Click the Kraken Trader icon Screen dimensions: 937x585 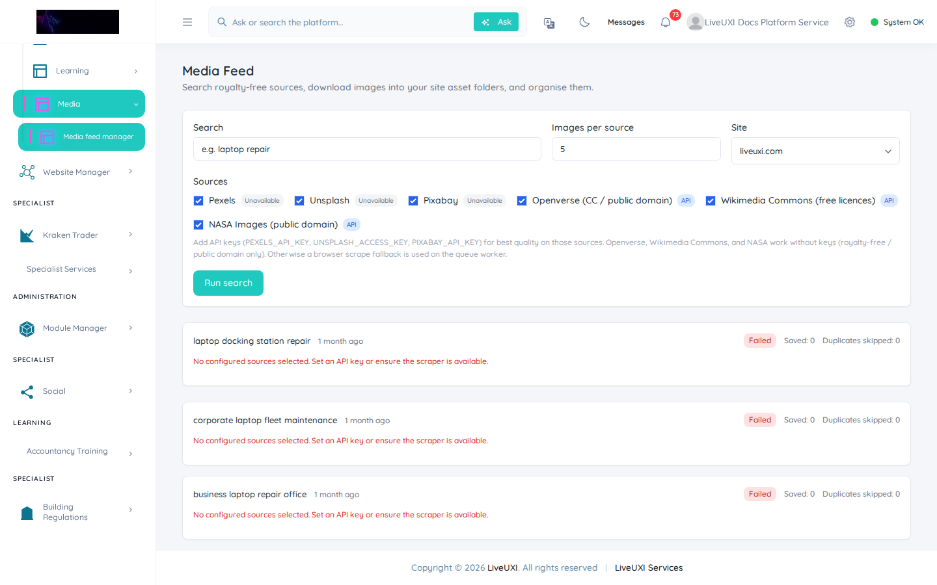click(x=27, y=235)
